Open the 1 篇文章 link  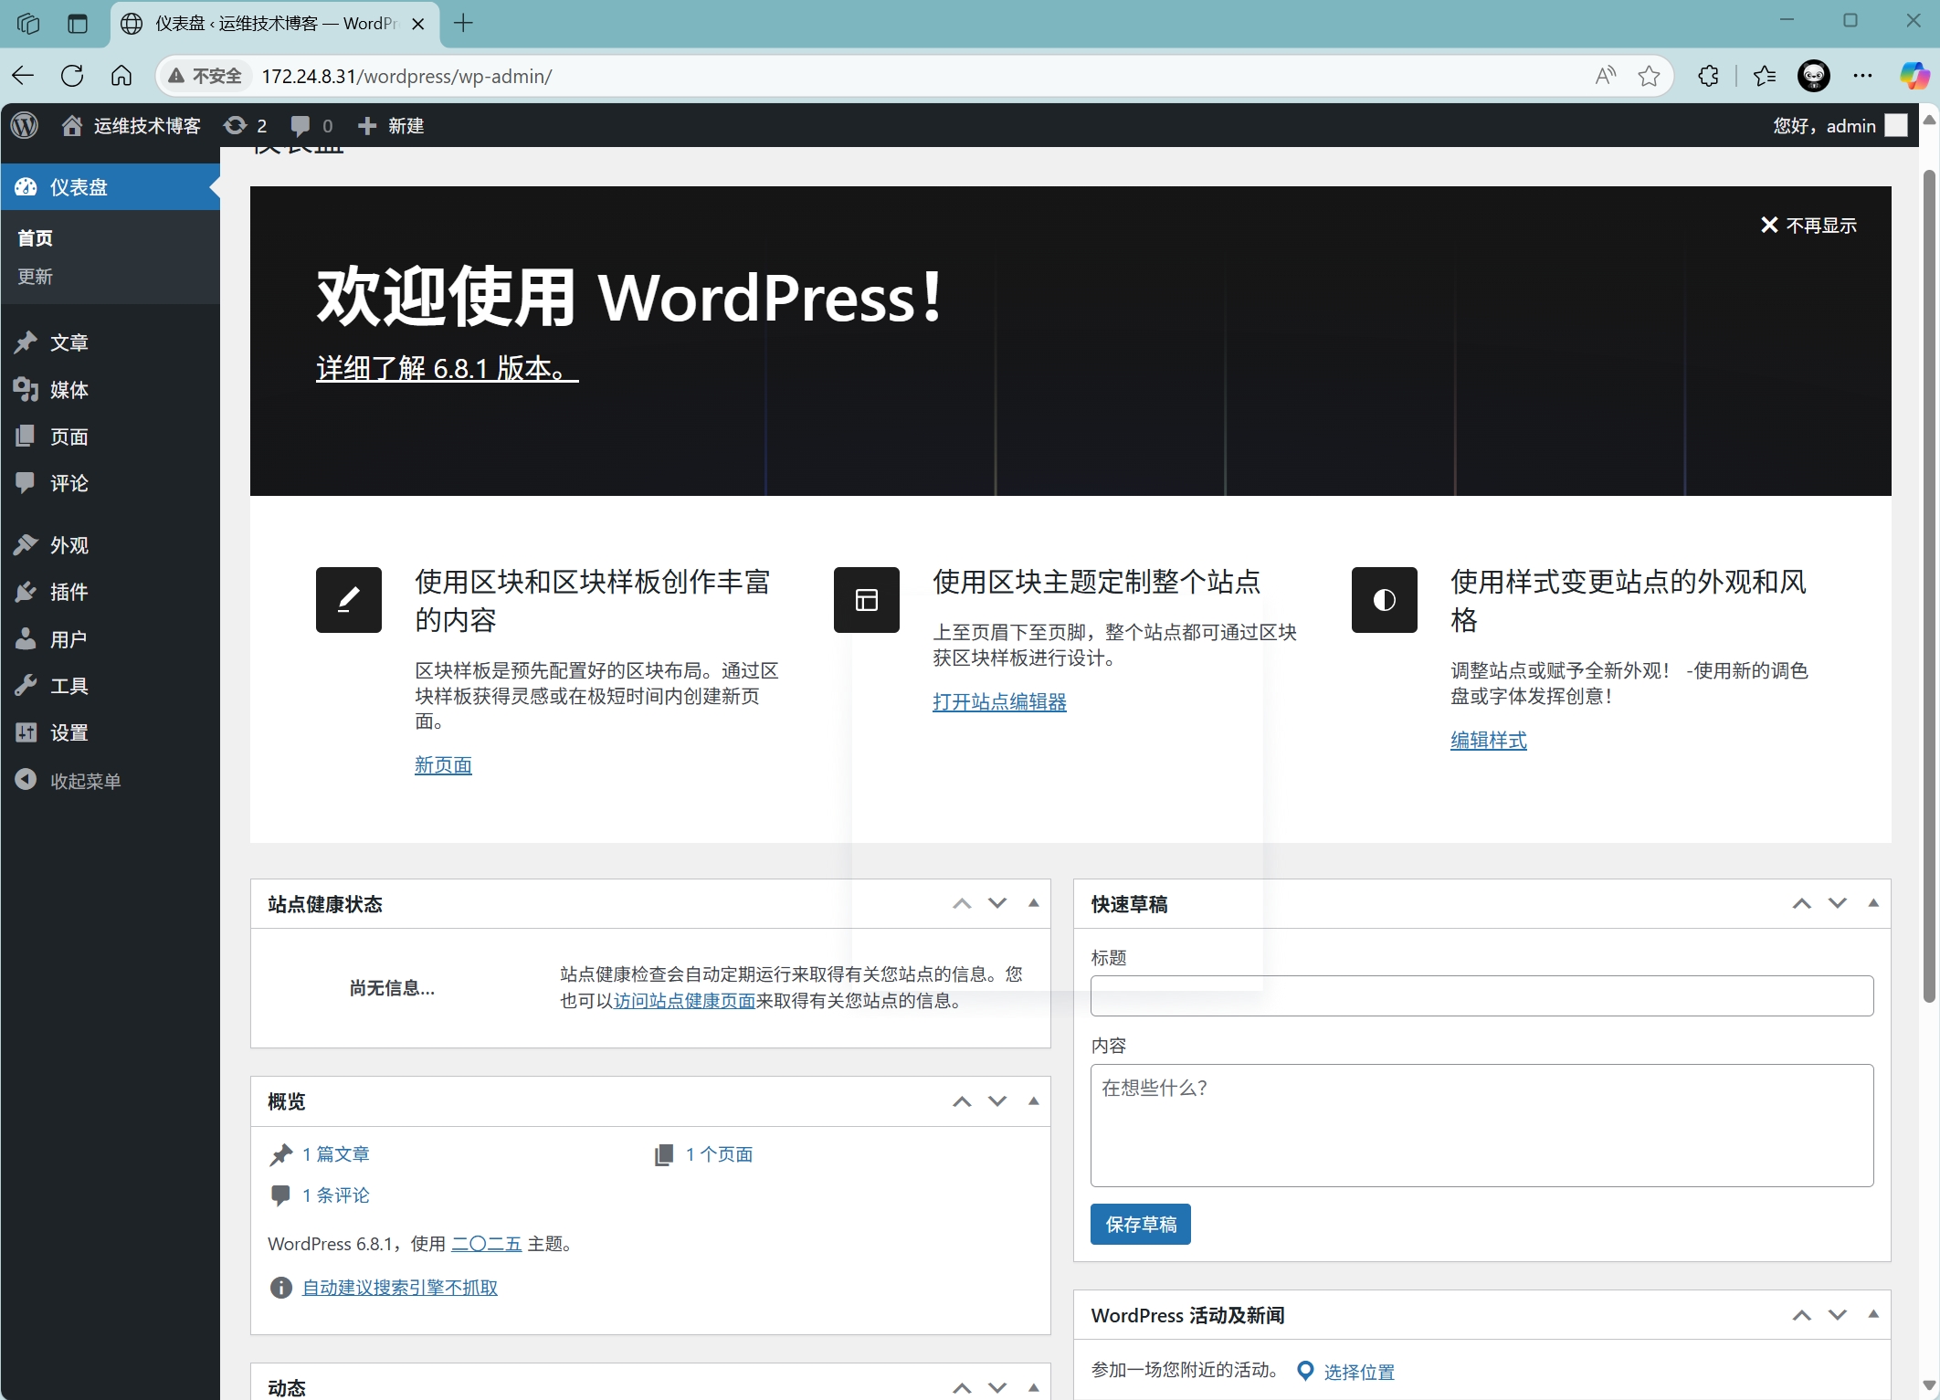click(x=335, y=1153)
